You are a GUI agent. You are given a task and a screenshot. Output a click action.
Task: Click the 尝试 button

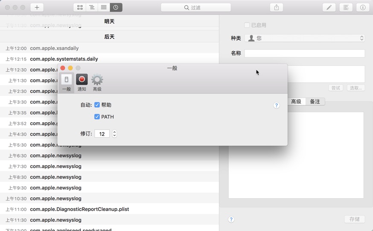coord(335,88)
